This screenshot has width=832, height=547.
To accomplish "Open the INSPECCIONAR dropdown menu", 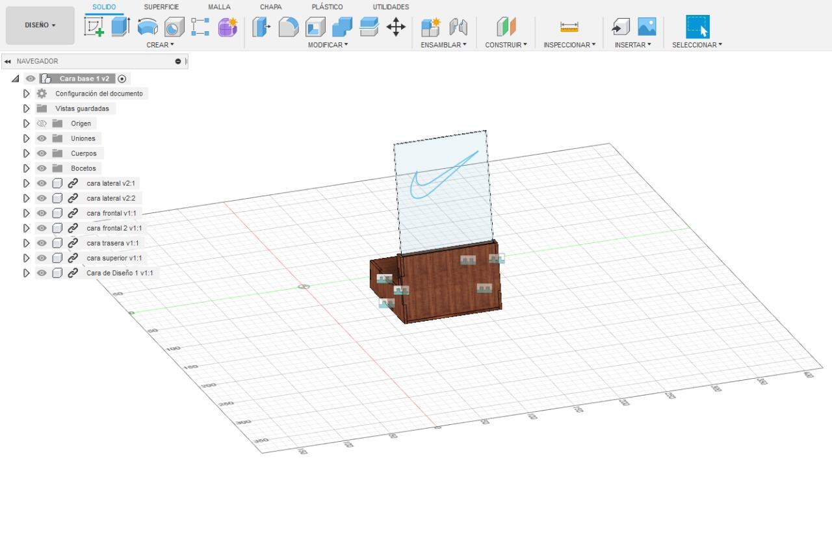I will 569,45.
